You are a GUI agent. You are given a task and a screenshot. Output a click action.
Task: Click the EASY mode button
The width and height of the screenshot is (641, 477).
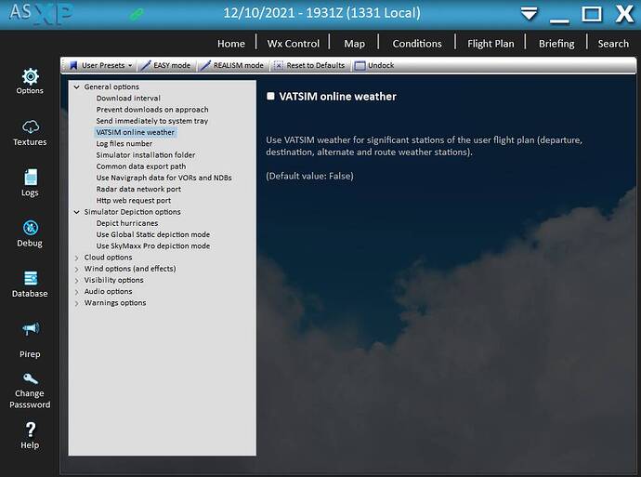(167, 66)
